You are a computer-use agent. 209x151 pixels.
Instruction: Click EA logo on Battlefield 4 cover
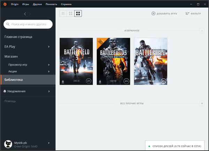(x=163, y=81)
